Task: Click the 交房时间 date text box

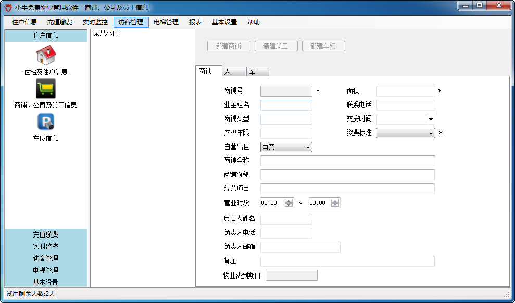Action: 401,119
